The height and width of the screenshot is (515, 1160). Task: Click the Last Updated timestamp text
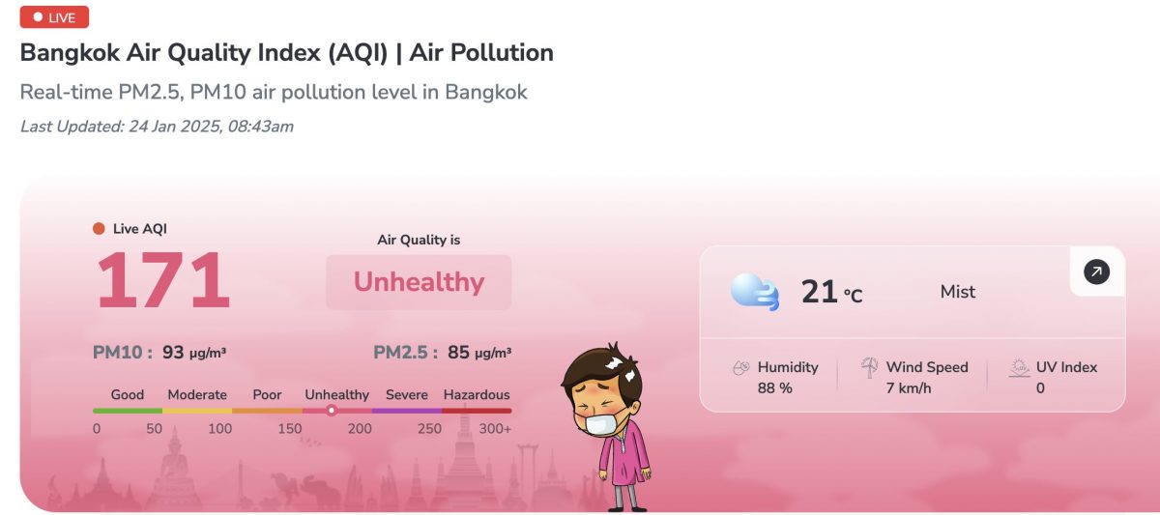(x=157, y=127)
